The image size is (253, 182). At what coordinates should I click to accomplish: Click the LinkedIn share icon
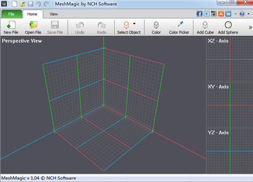(x=228, y=14)
